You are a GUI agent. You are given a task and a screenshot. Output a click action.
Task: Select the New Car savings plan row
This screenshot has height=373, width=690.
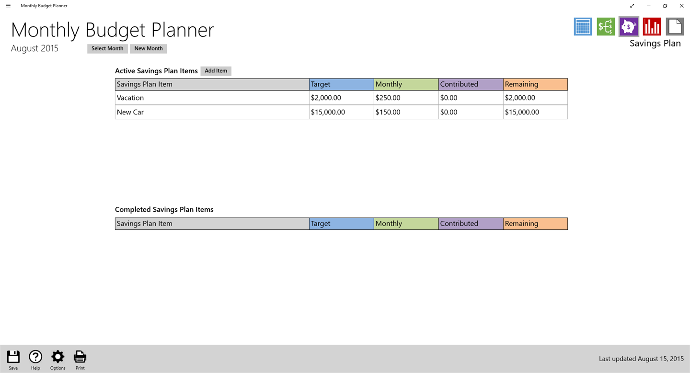click(341, 112)
